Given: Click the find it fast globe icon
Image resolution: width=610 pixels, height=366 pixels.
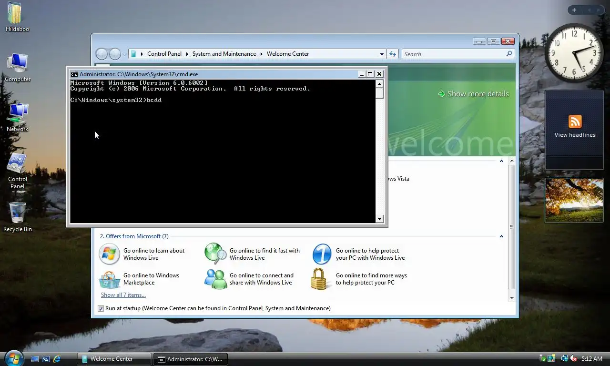Looking at the screenshot, I should click(215, 254).
